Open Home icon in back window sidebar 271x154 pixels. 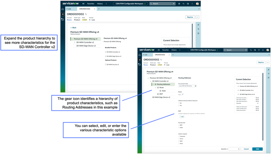tap(63, 9)
